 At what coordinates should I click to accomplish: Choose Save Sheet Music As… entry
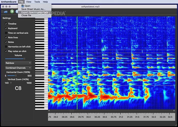tap(35, 9)
